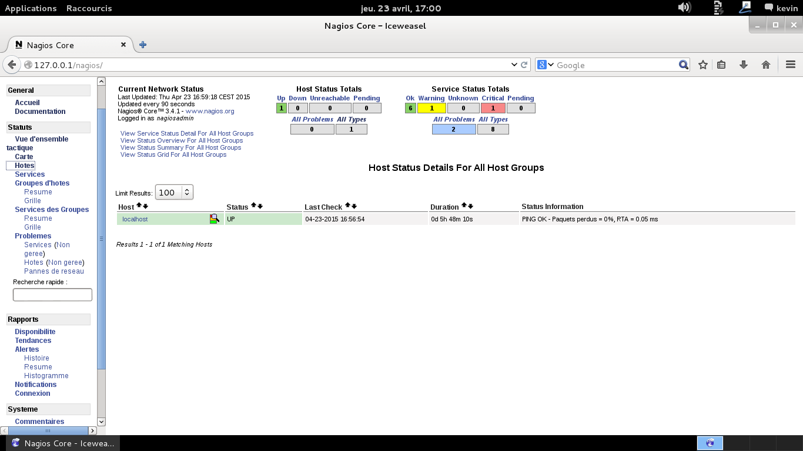Open Pannes de reseau link
The image size is (803, 451).
(x=54, y=271)
